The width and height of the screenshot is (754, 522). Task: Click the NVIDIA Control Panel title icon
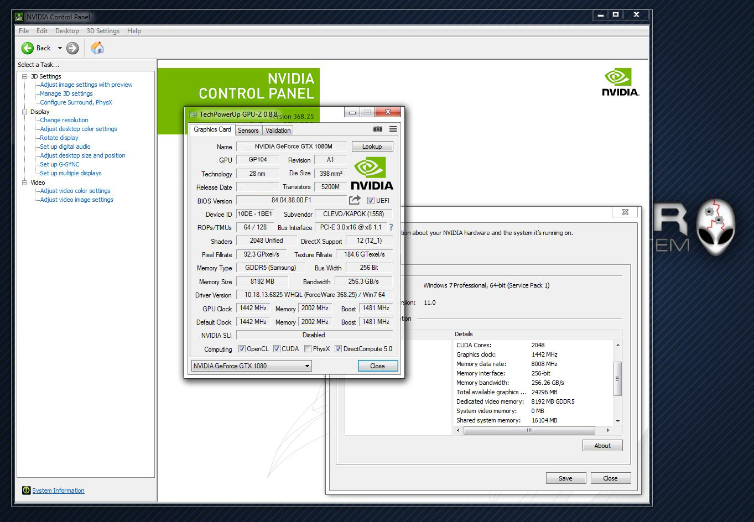click(x=19, y=17)
